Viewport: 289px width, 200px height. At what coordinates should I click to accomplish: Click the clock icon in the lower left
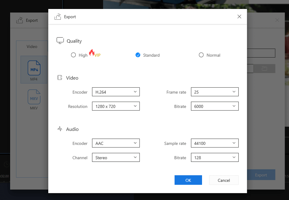point(6,164)
